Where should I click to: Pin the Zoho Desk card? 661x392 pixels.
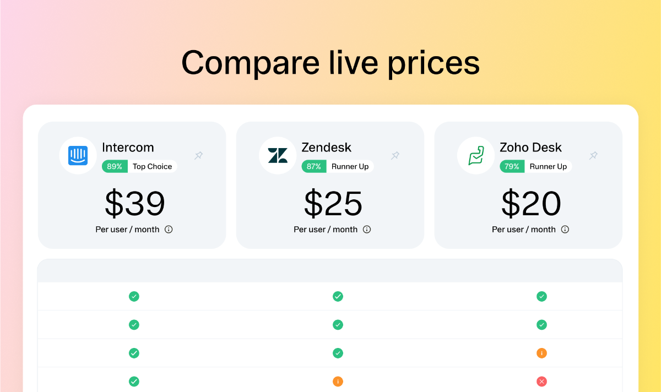(593, 156)
